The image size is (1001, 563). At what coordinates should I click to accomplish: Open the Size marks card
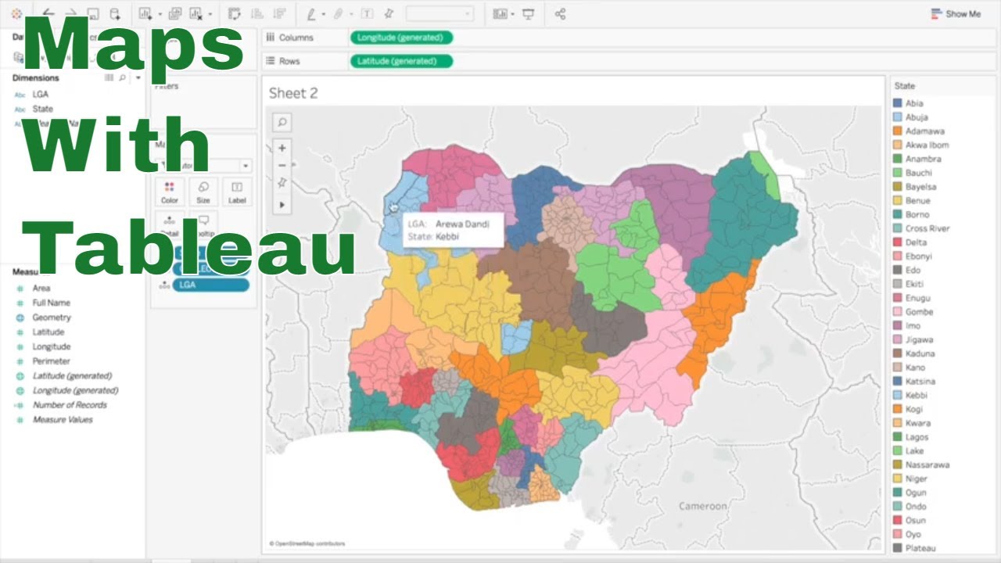pos(203,192)
